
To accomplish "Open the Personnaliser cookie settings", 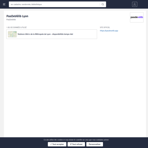I will (95, 144).
